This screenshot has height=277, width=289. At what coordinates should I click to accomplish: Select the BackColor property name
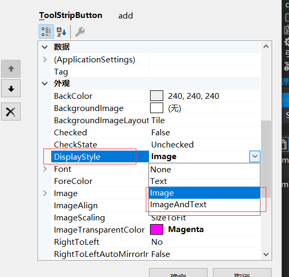(x=73, y=96)
